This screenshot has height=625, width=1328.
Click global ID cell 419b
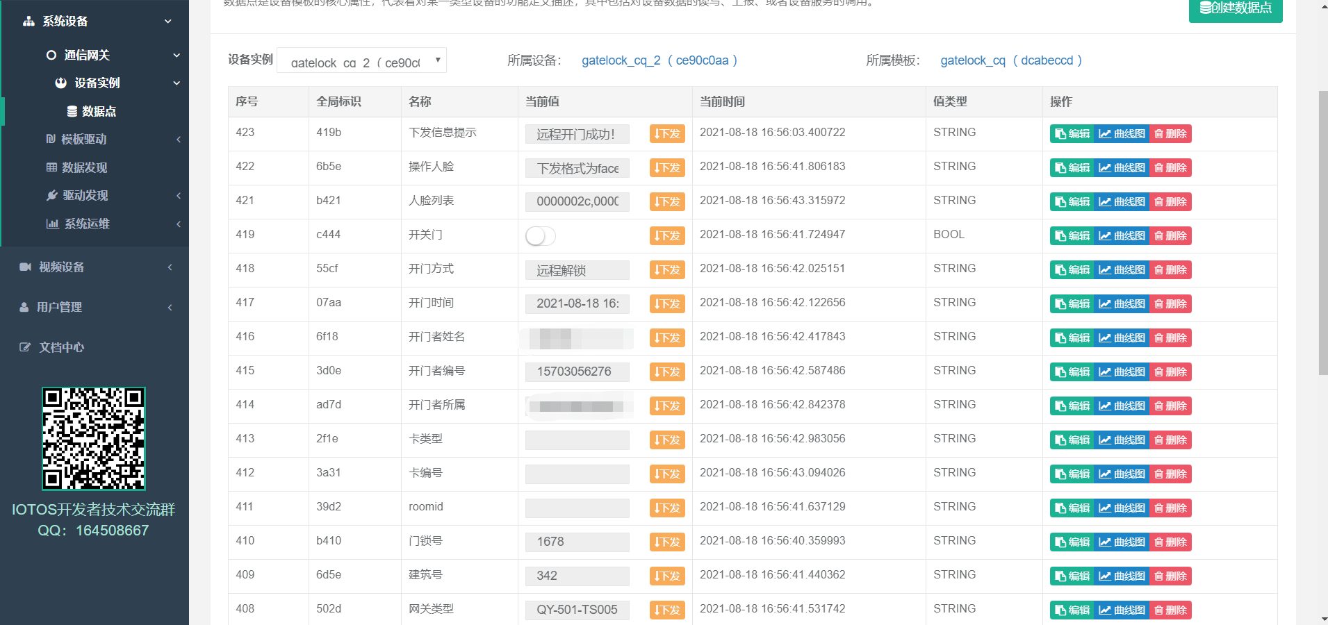pos(329,132)
